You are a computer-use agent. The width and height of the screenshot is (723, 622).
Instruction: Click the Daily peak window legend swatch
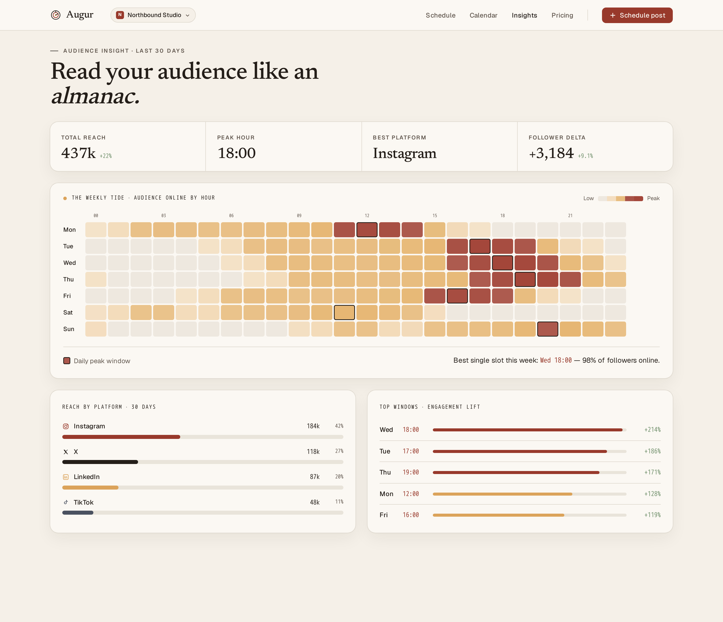click(67, 360)
